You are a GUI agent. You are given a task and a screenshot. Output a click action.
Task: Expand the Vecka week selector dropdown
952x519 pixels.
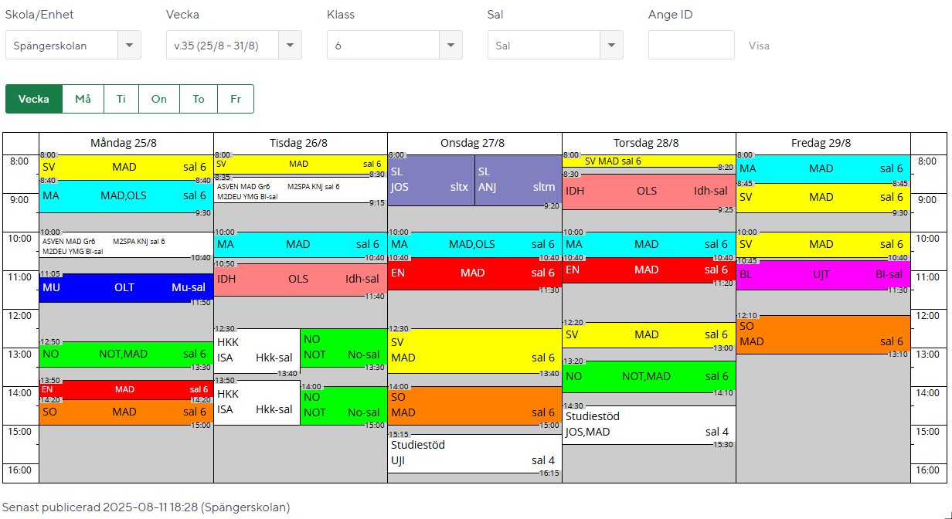click(x=233, y=46)
